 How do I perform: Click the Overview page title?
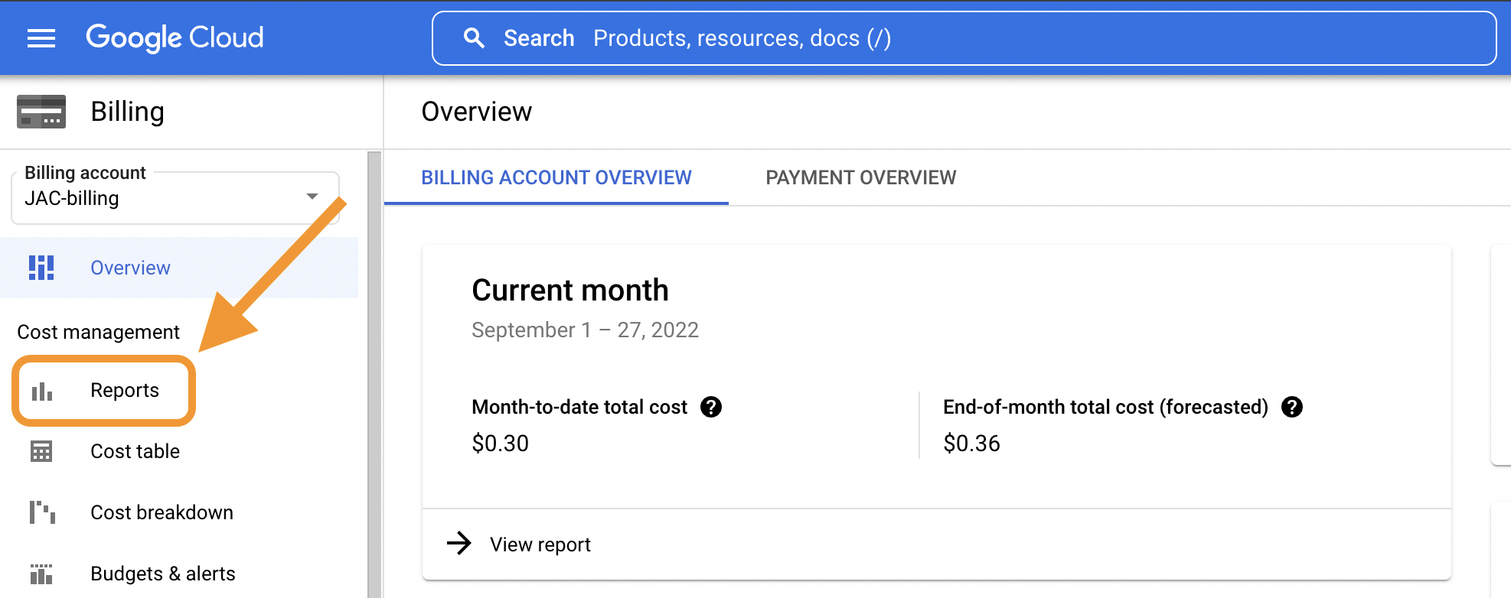477,112
